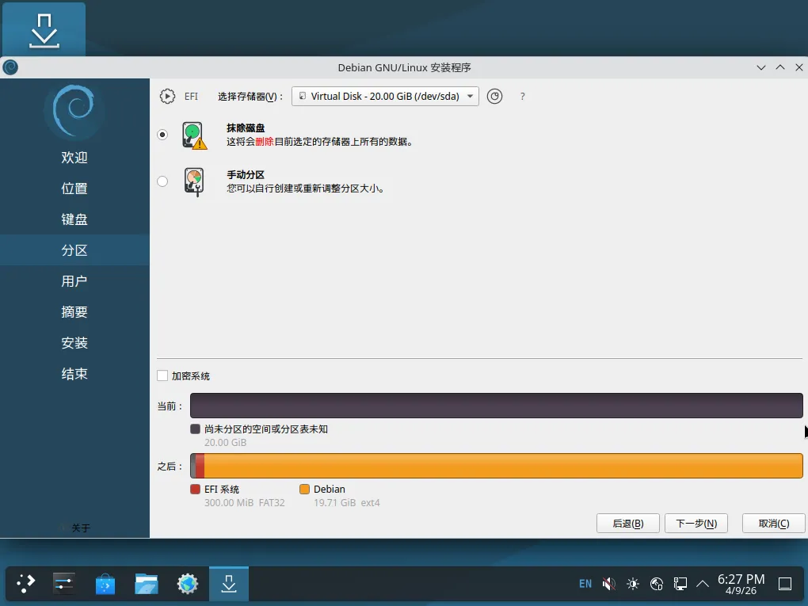Click the taskbar clock showing 6:27 PM
The height and width of the screenshot is (606, 808).
click(x=741, y=584)
